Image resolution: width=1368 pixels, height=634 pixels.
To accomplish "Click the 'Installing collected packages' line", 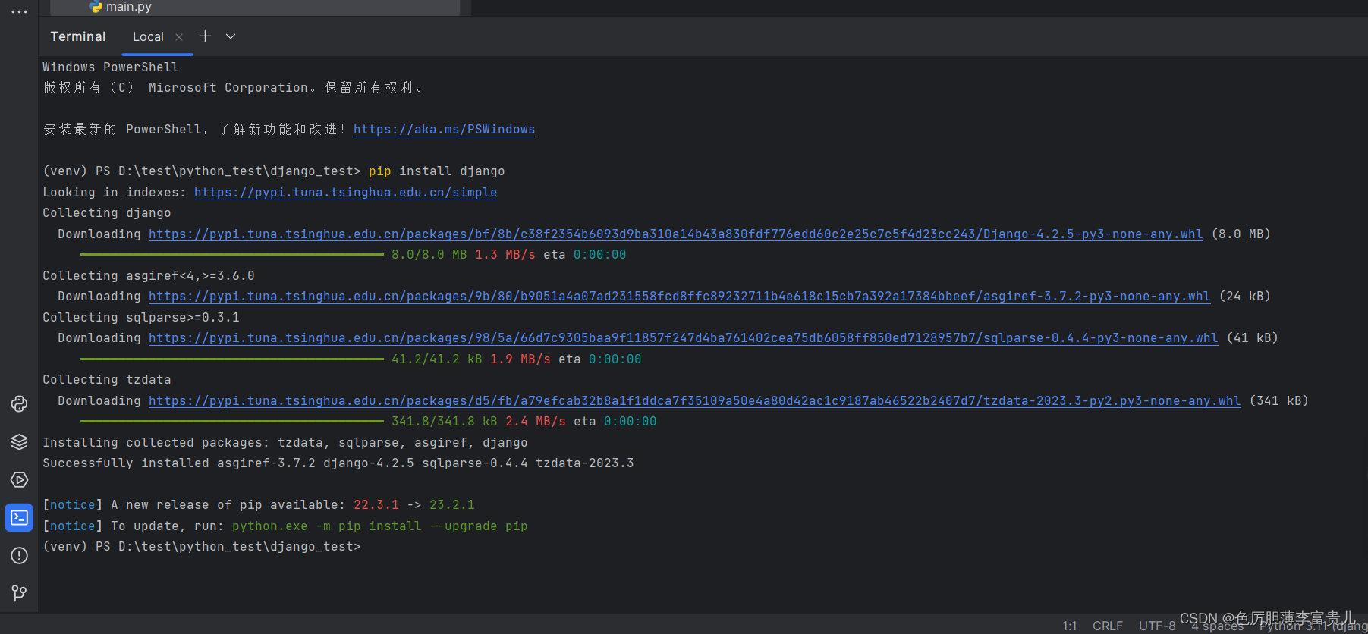I will tap(285, 443).
